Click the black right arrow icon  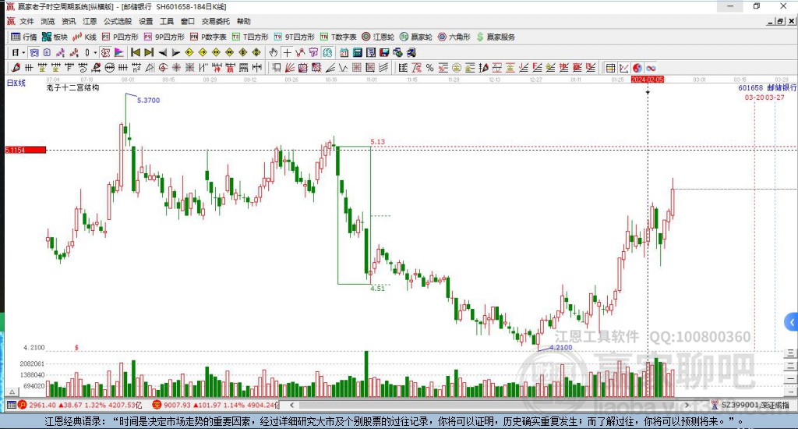coord(175,52)
